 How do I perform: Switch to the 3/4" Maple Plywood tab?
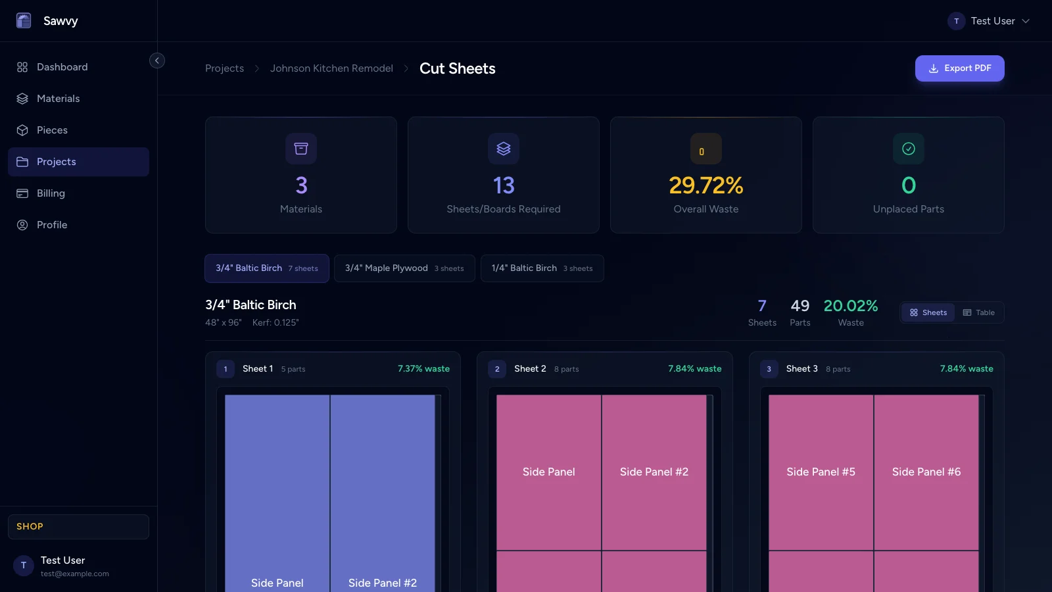pyautogui.click(x=404, y=268)
